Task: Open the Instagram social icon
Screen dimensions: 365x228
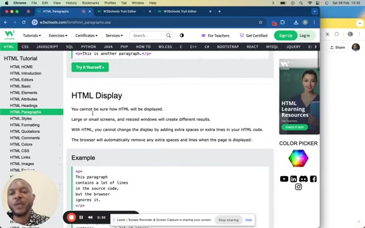Action: point(298,187)
